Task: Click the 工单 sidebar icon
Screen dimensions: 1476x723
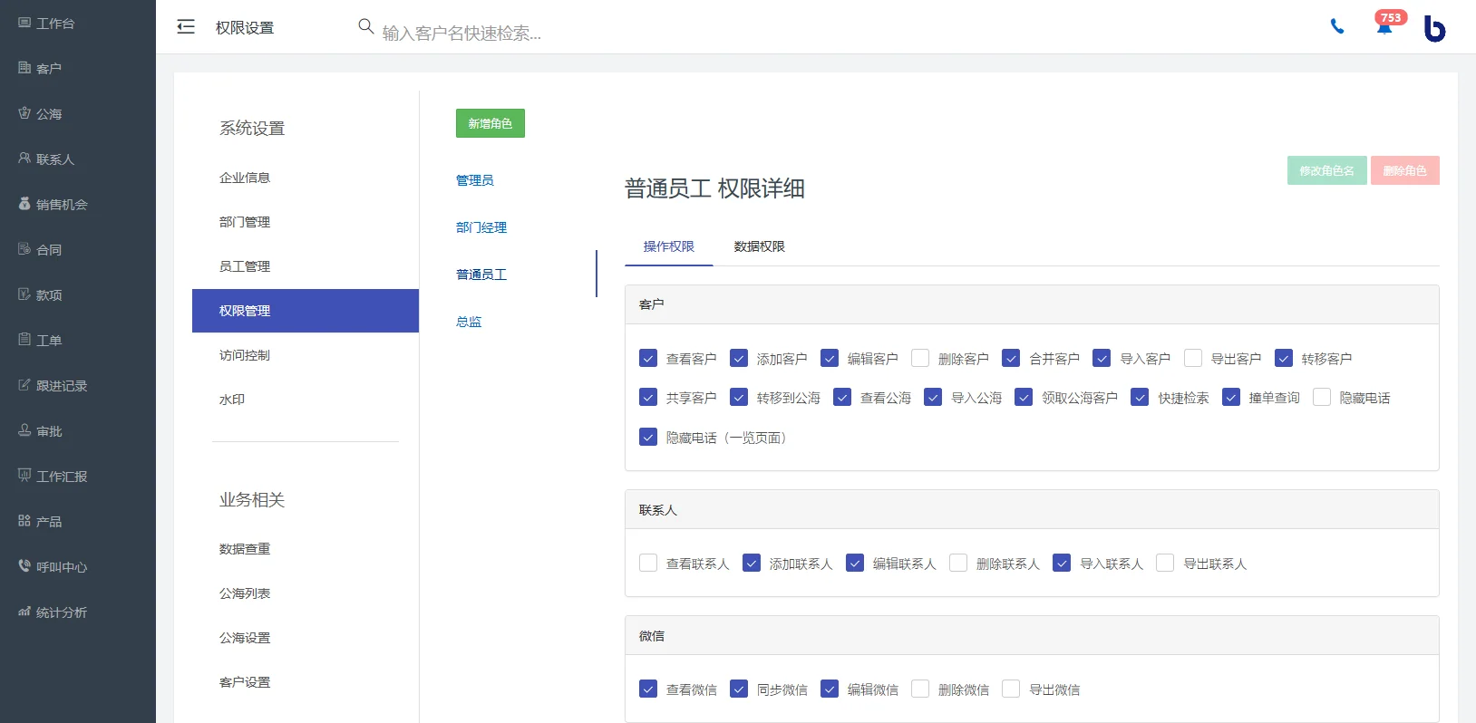Action: click(24, 340)
